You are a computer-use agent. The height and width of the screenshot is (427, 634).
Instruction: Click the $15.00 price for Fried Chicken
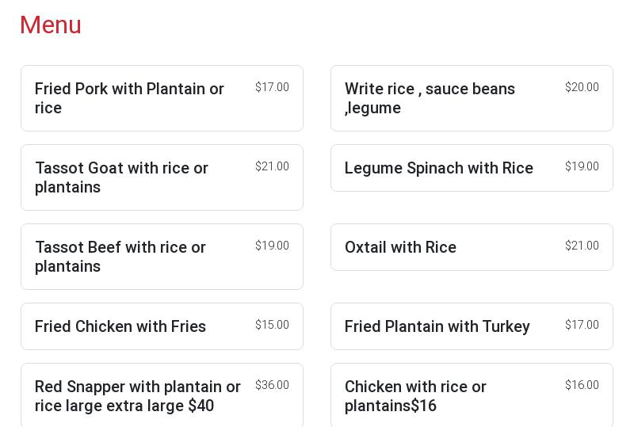(272, 325)
